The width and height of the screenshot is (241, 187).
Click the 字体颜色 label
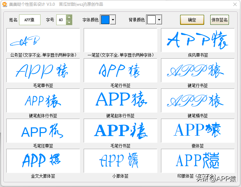90,20
